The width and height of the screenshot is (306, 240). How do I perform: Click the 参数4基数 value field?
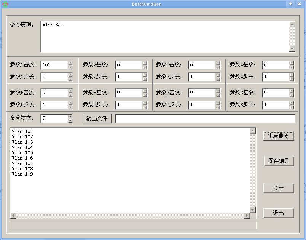[276, 65]
